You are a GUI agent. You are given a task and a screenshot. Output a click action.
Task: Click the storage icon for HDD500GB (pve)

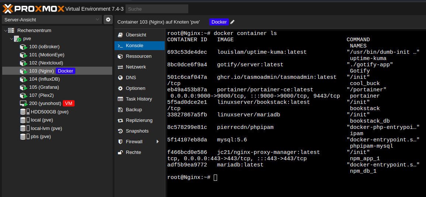pos(25,112)
